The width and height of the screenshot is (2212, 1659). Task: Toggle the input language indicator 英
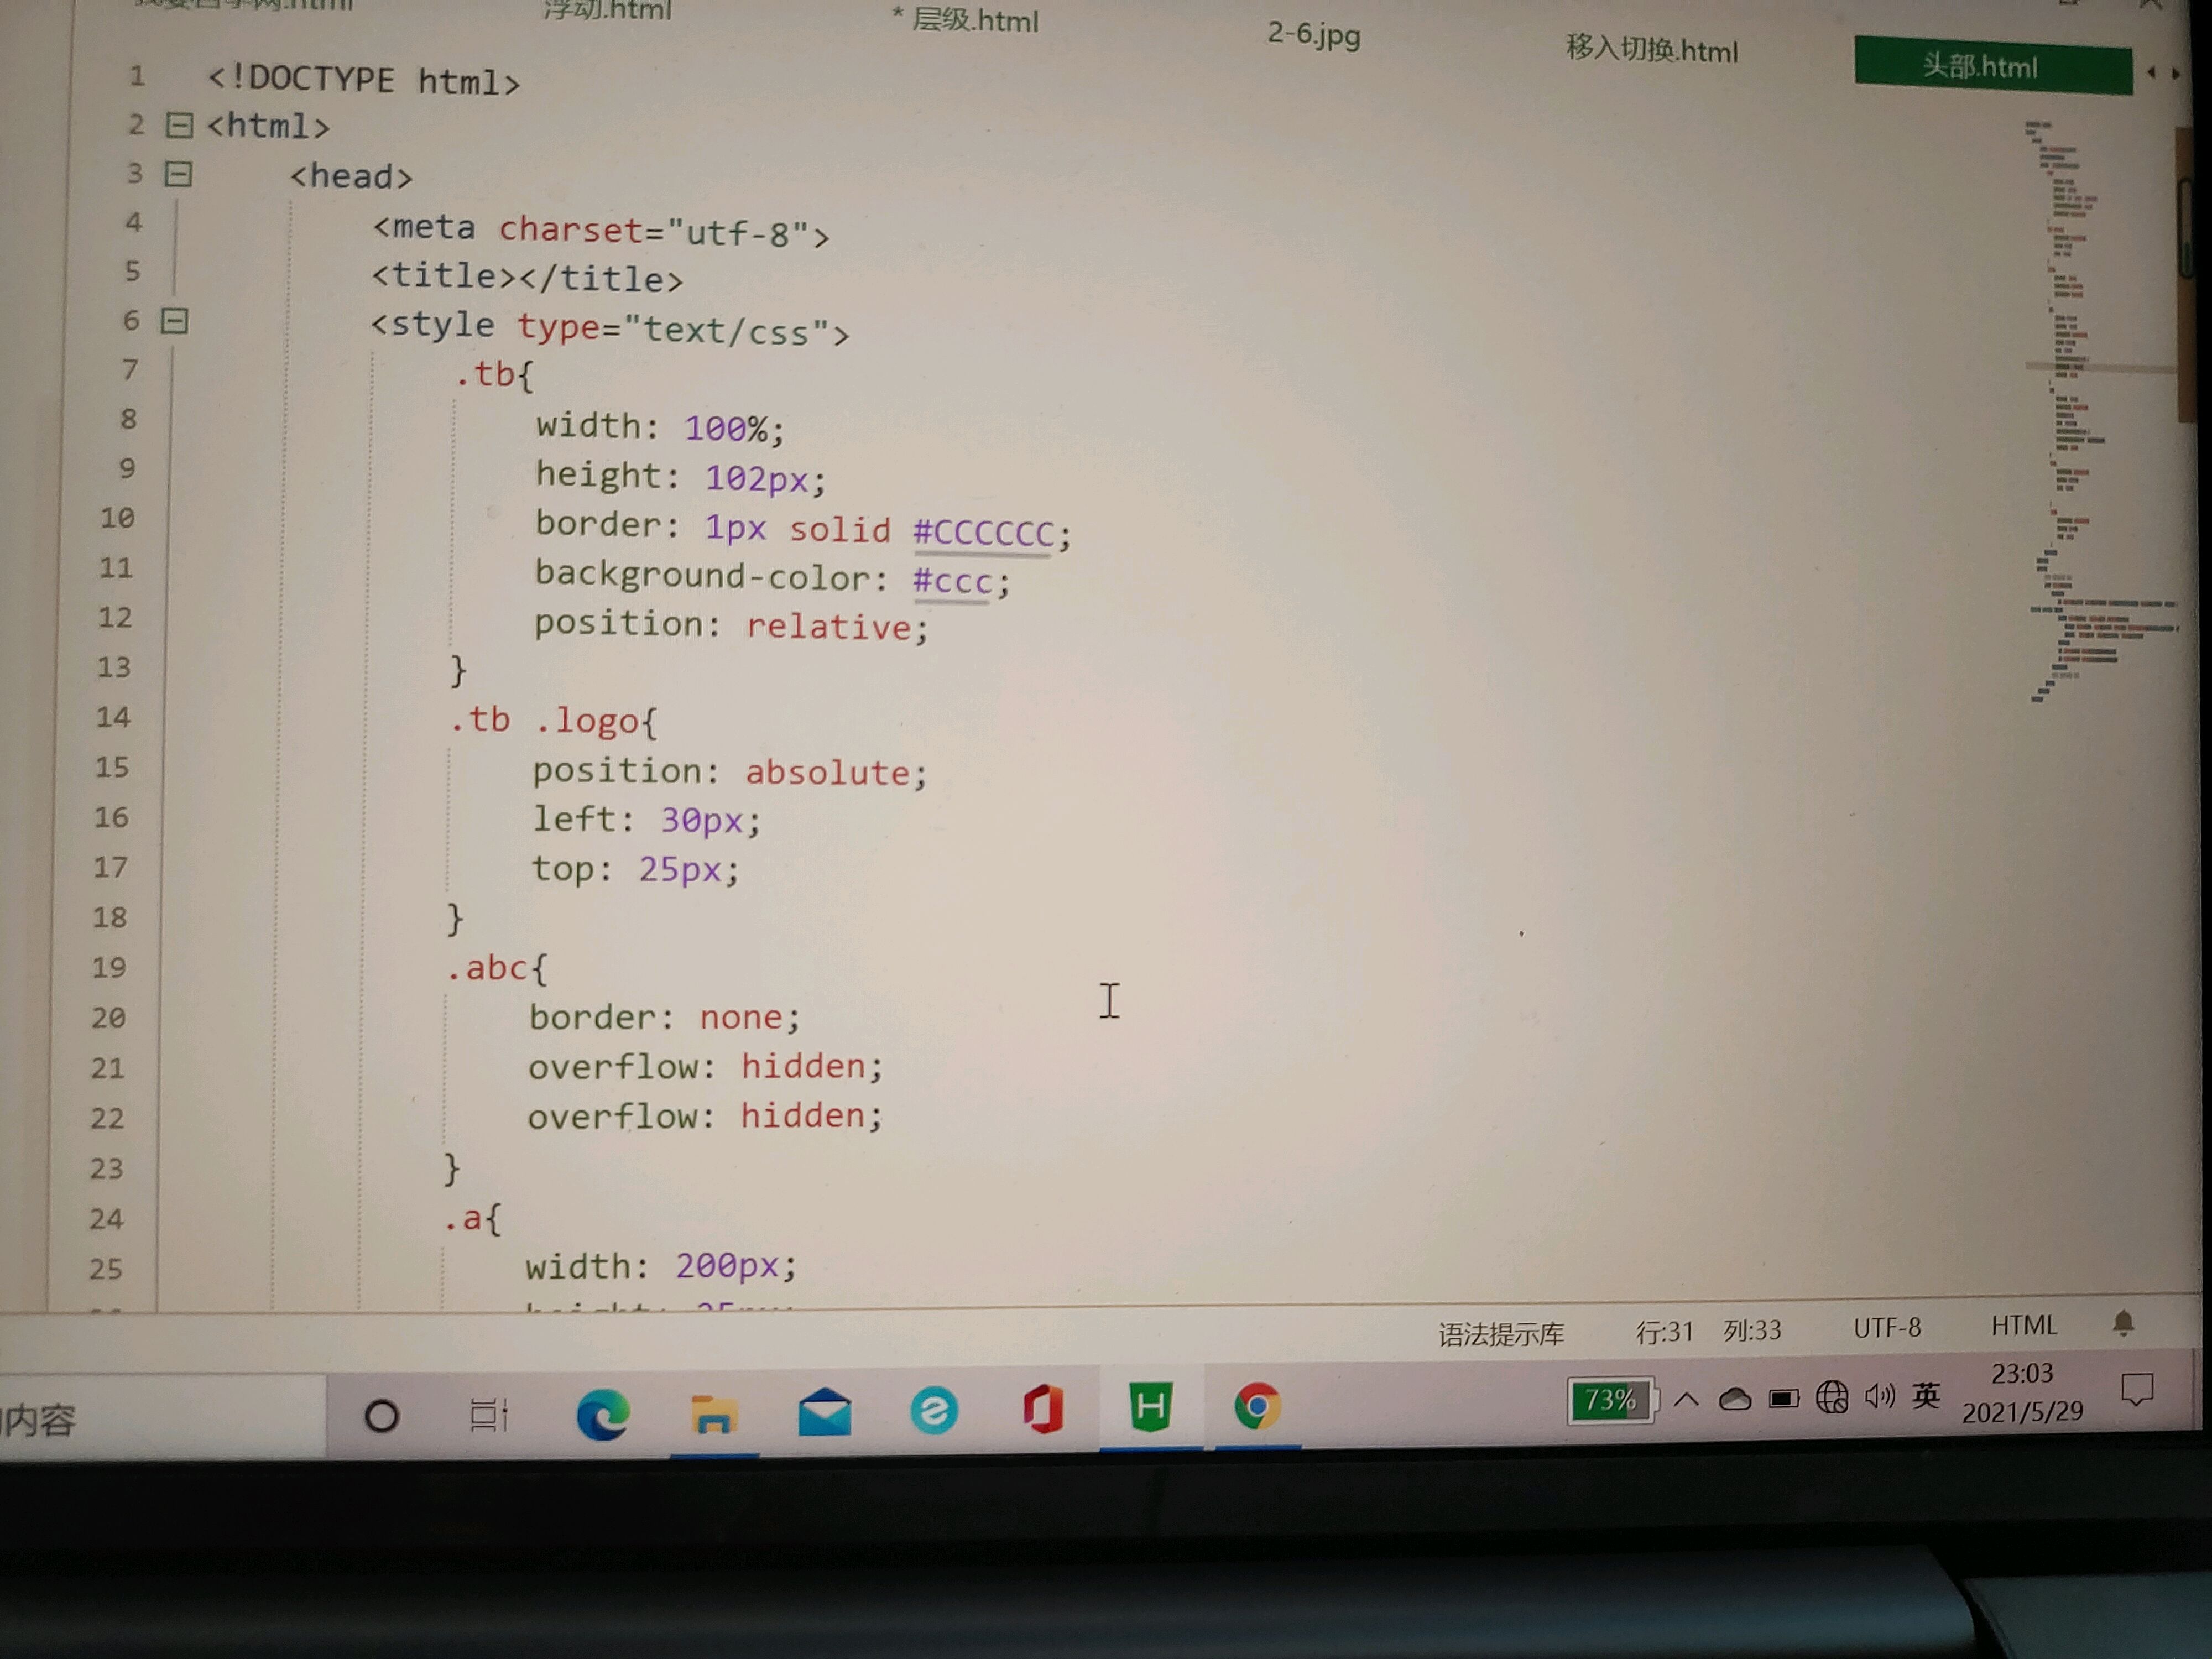pos(1925,1395)
